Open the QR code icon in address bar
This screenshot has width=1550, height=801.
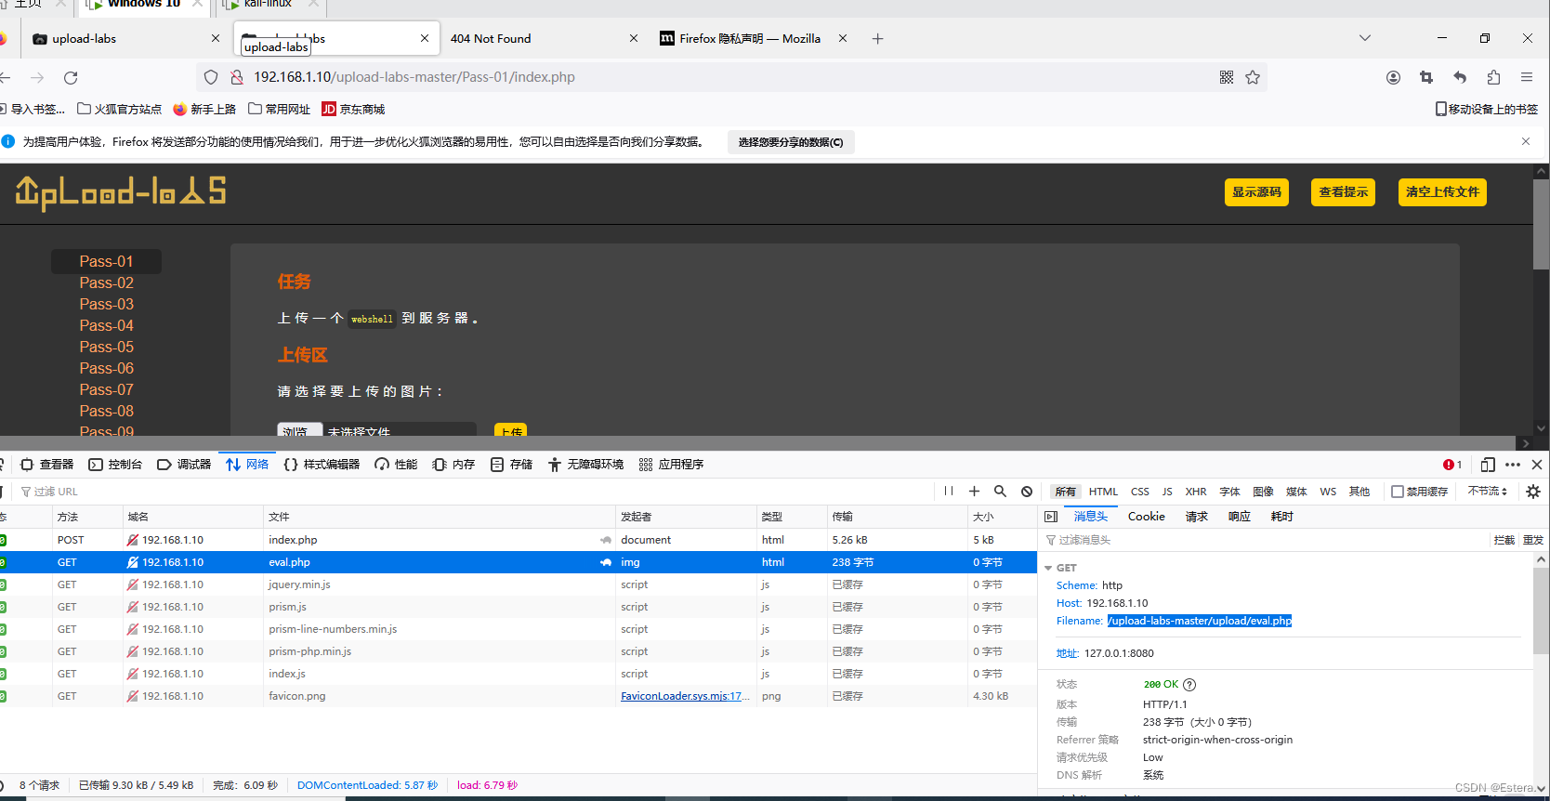click(1227, 77)
